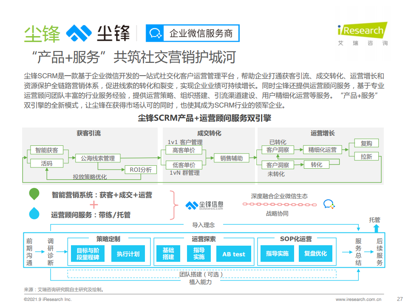
Task: Click the ©2021.9 iResearch Inc. footer text
Action: coord(48,300)
